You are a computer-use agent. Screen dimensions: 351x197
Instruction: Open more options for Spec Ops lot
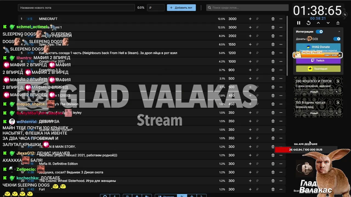(281, 44)
